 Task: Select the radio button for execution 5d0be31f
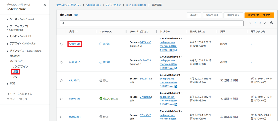tap(61, 44)
